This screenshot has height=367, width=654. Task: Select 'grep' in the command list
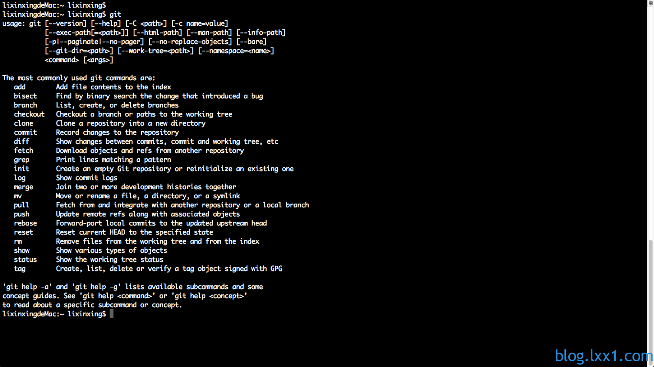click(x=22, y=160)
